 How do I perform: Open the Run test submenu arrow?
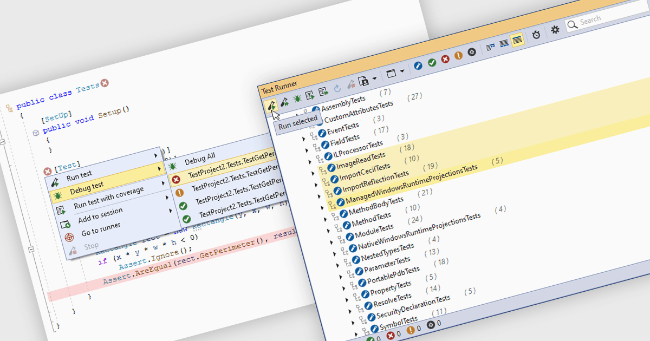157,156
